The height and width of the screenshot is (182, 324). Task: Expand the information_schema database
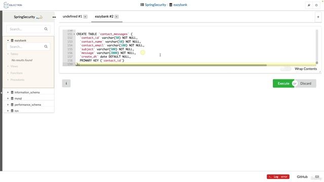click(x=8, y=93)
